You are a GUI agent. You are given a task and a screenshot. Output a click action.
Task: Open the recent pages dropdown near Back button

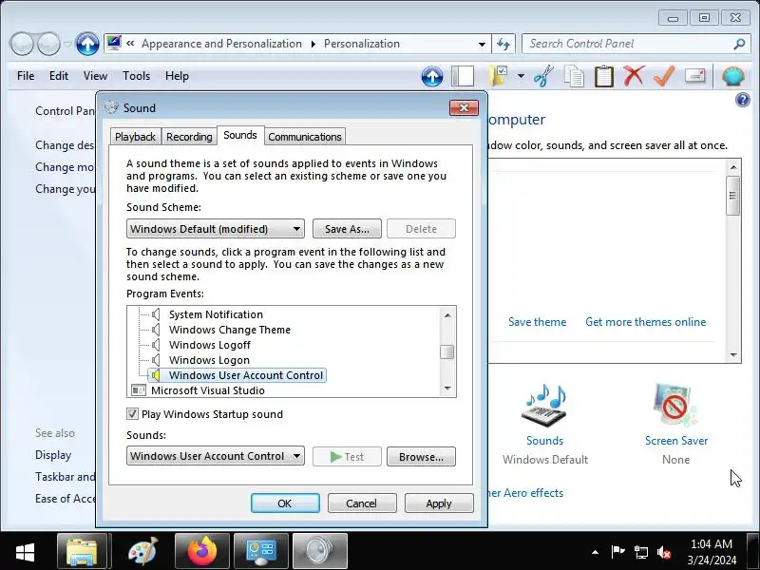tap(67, 44)
